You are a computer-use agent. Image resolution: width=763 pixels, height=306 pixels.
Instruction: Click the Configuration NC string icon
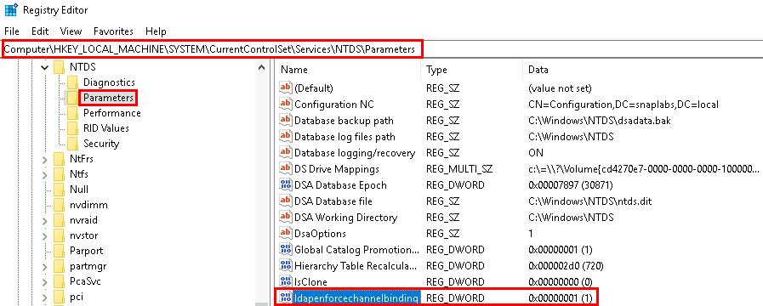(285, 104)
